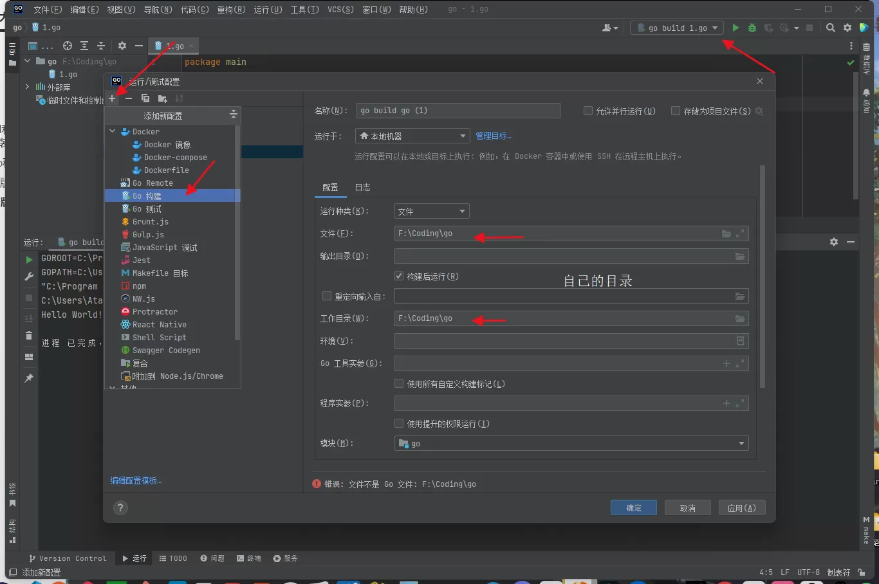Click the add new configuration plus icon

(112, 98)
